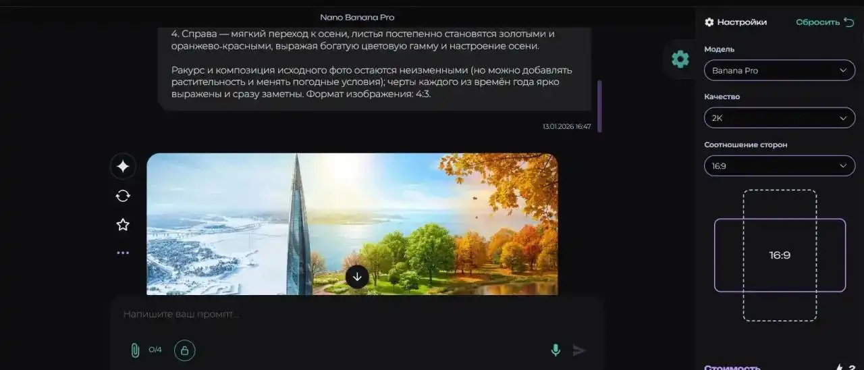This screenshot has height=370, width=864.
Task: Click the gear icon next to Настройки
Action: tap(709, 22)
